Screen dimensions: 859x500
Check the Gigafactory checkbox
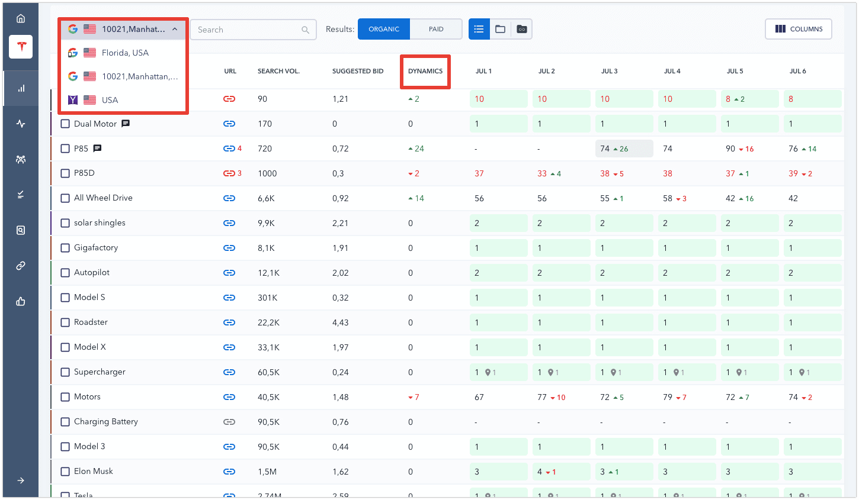coord(65,248)
